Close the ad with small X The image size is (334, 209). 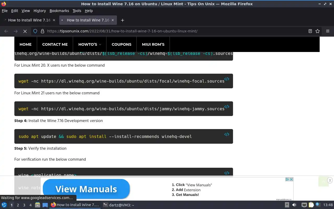291,179
